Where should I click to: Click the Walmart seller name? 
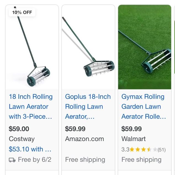tap(134, 139)
